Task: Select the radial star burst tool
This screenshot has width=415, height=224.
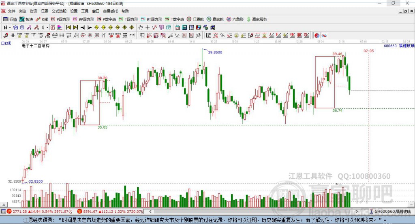Action: click(x=90, y=36)
